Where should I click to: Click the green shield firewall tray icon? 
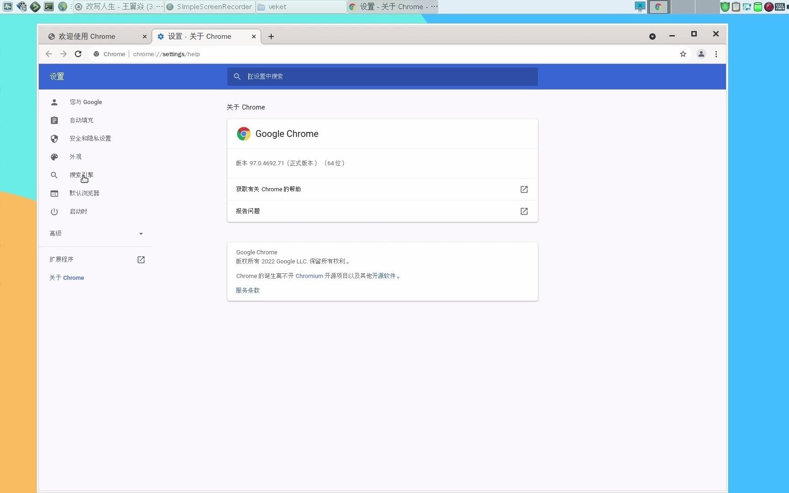(x=725, y=6)
